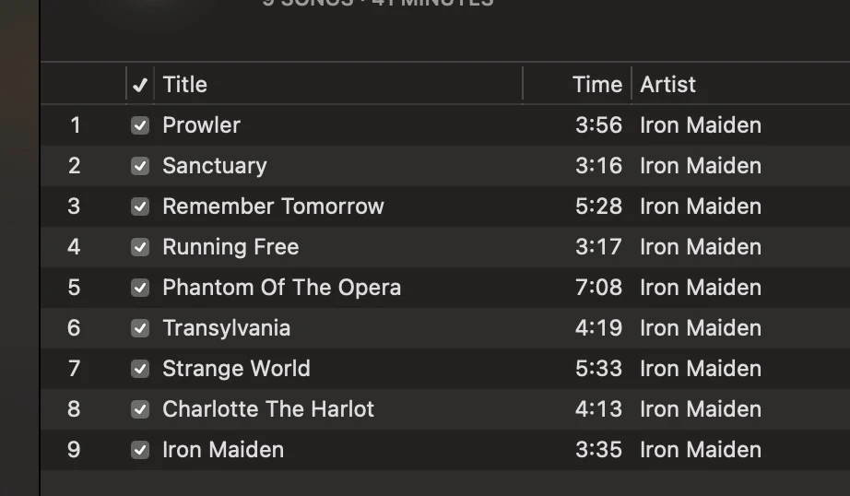Click the 3:56 time value

pos(599,125)
